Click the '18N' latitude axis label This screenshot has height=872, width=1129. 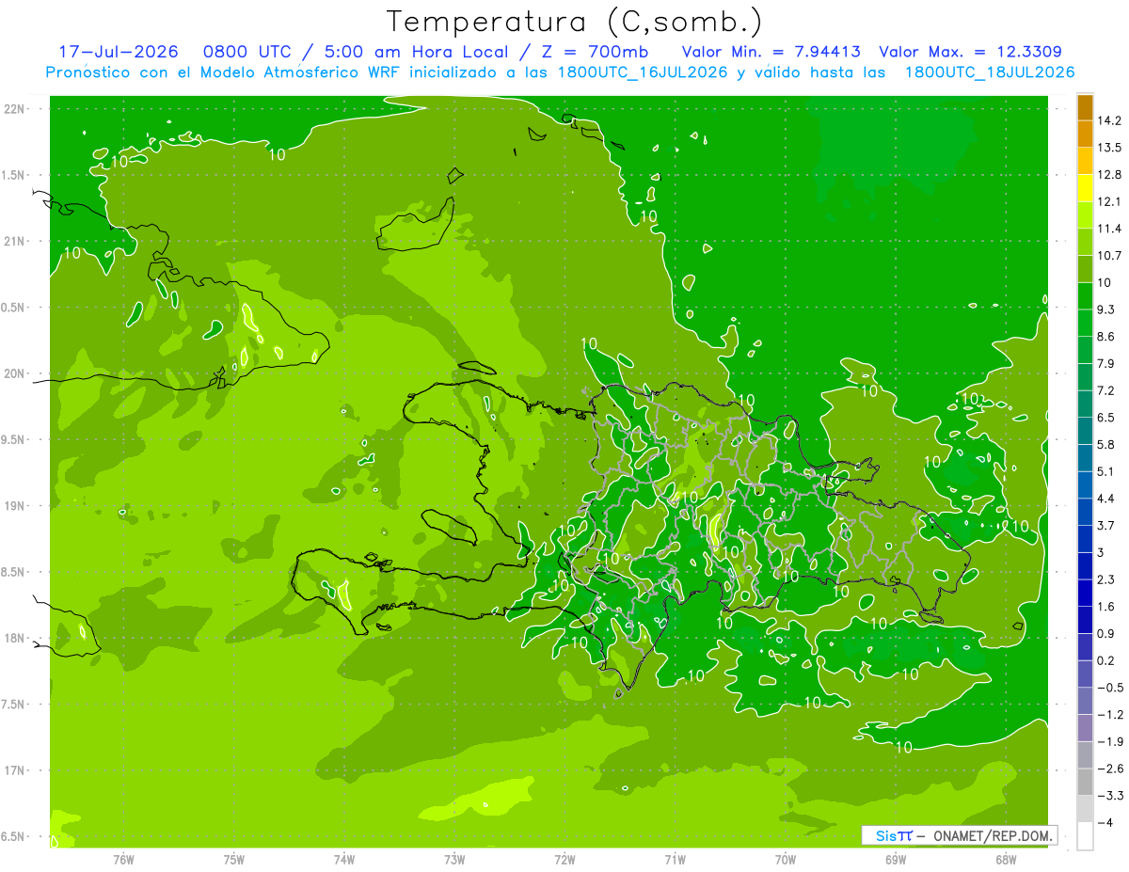tap(14, 639)
